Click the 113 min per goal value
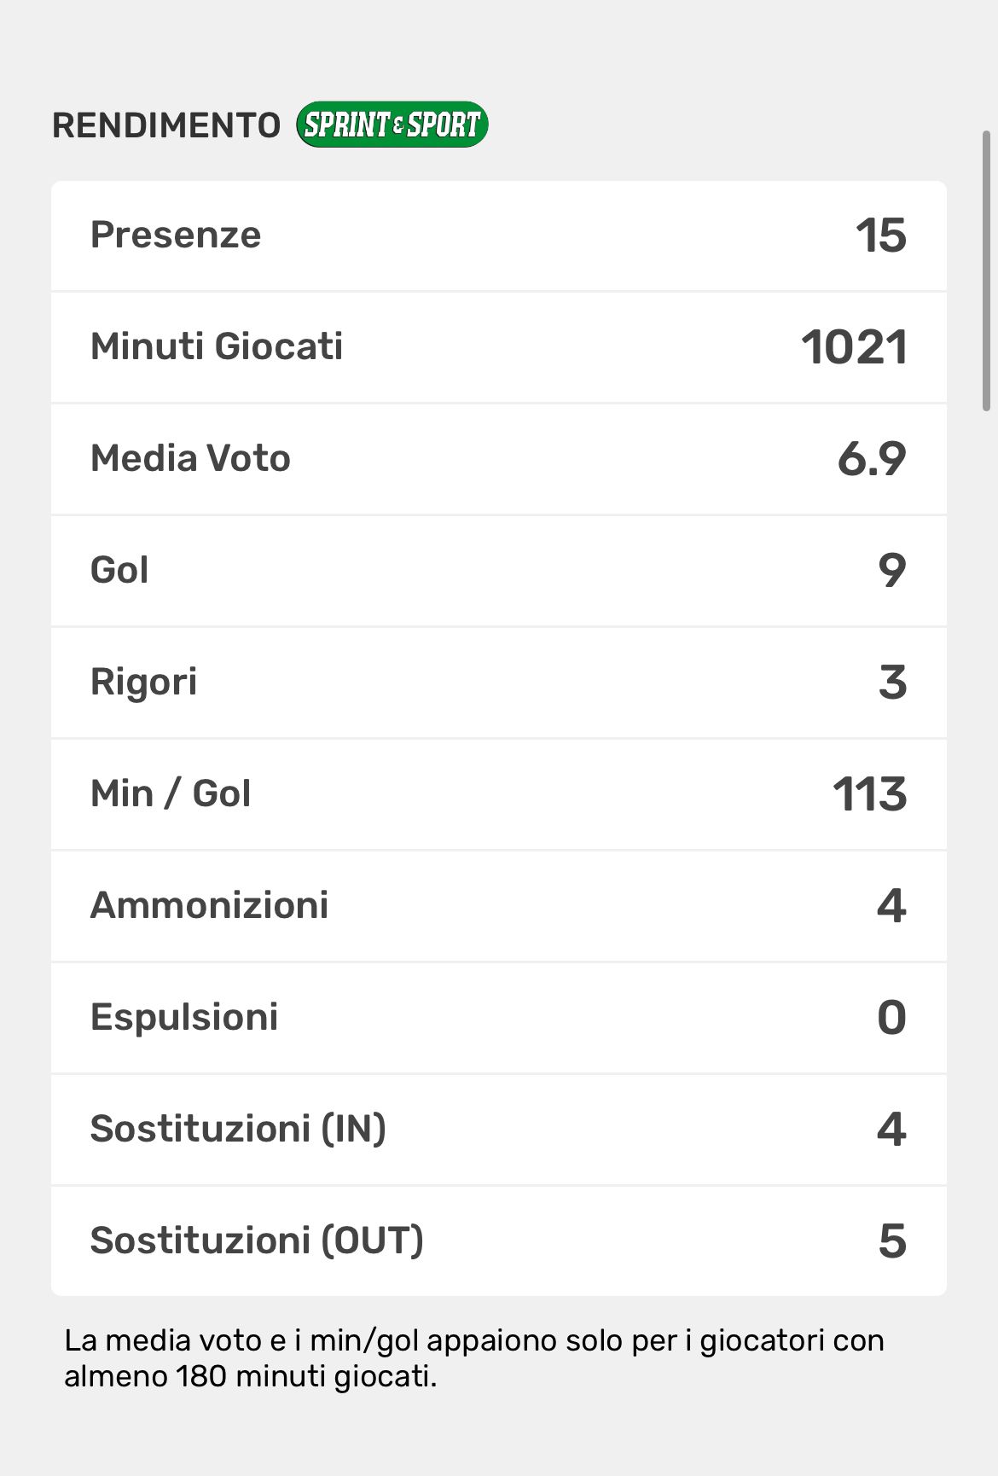The height and width of the screenshot is (1476, 998). tap(869, 794)
